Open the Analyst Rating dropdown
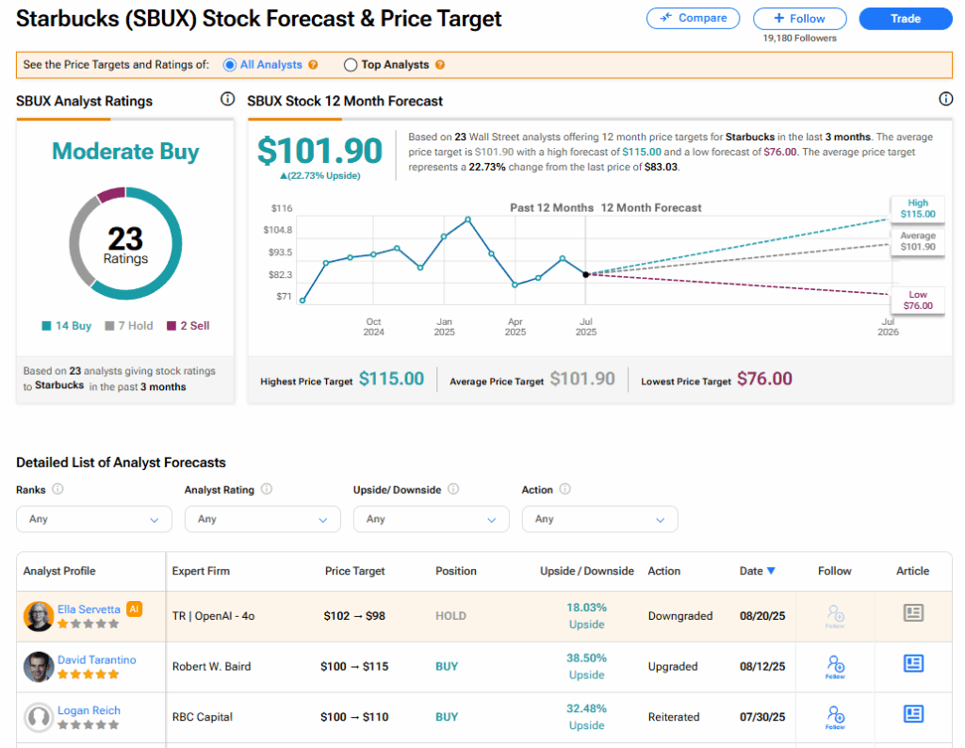 point(263,519)
